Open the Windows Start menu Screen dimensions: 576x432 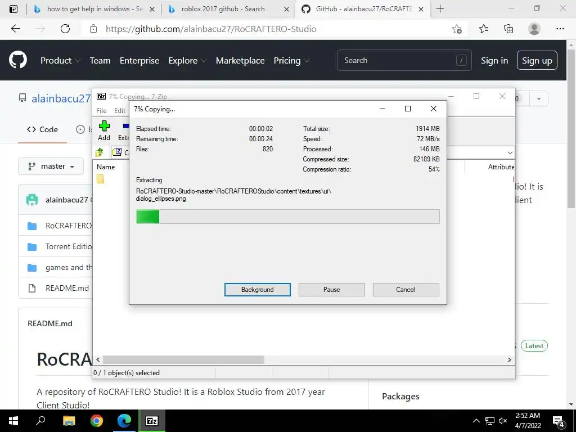pos(13,421)
